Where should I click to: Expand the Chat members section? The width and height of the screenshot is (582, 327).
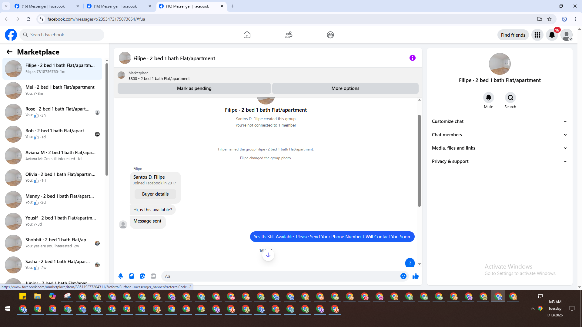coord(499,135)
